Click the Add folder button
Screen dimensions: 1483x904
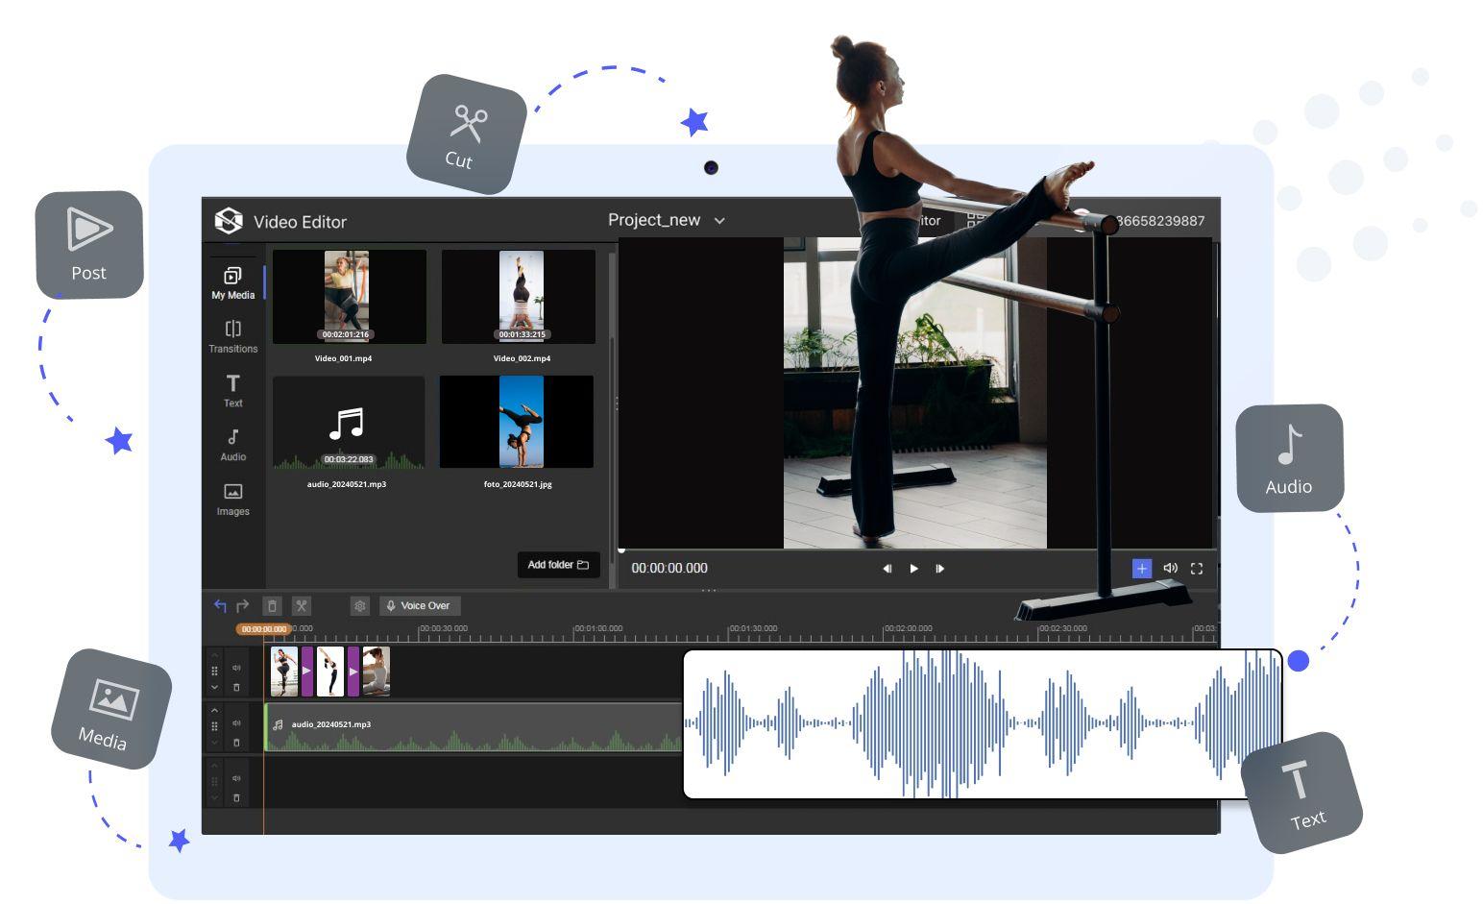coord(558,565)
